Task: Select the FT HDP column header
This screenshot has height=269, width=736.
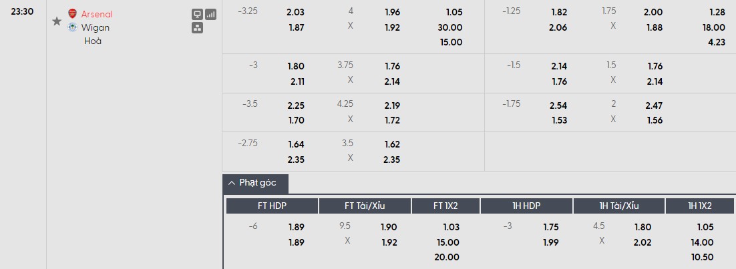Action: (x=272, y=206)
